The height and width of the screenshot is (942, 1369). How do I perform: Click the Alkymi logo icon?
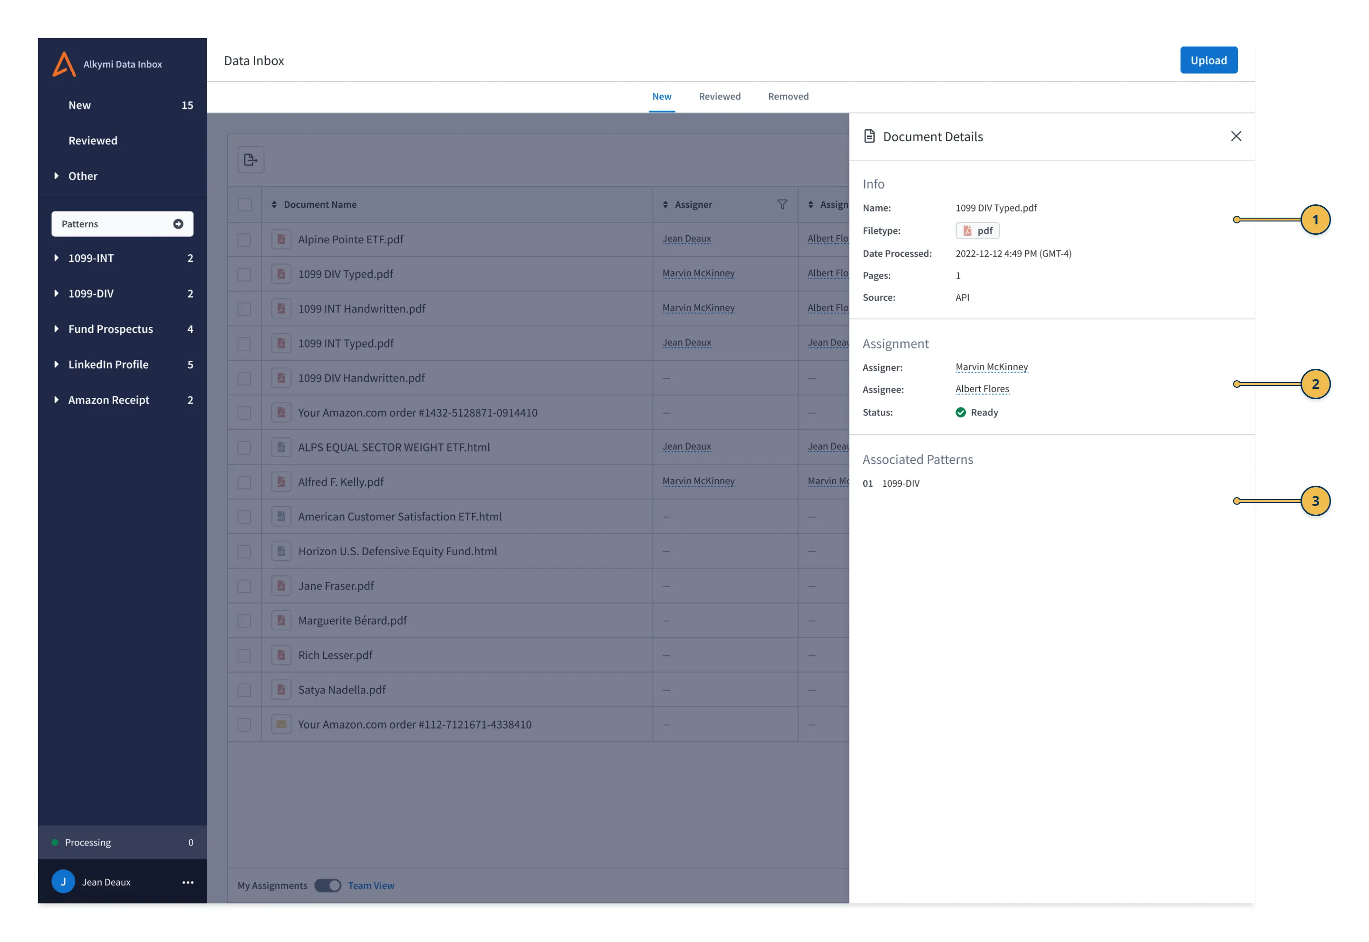tap(64, 64)
